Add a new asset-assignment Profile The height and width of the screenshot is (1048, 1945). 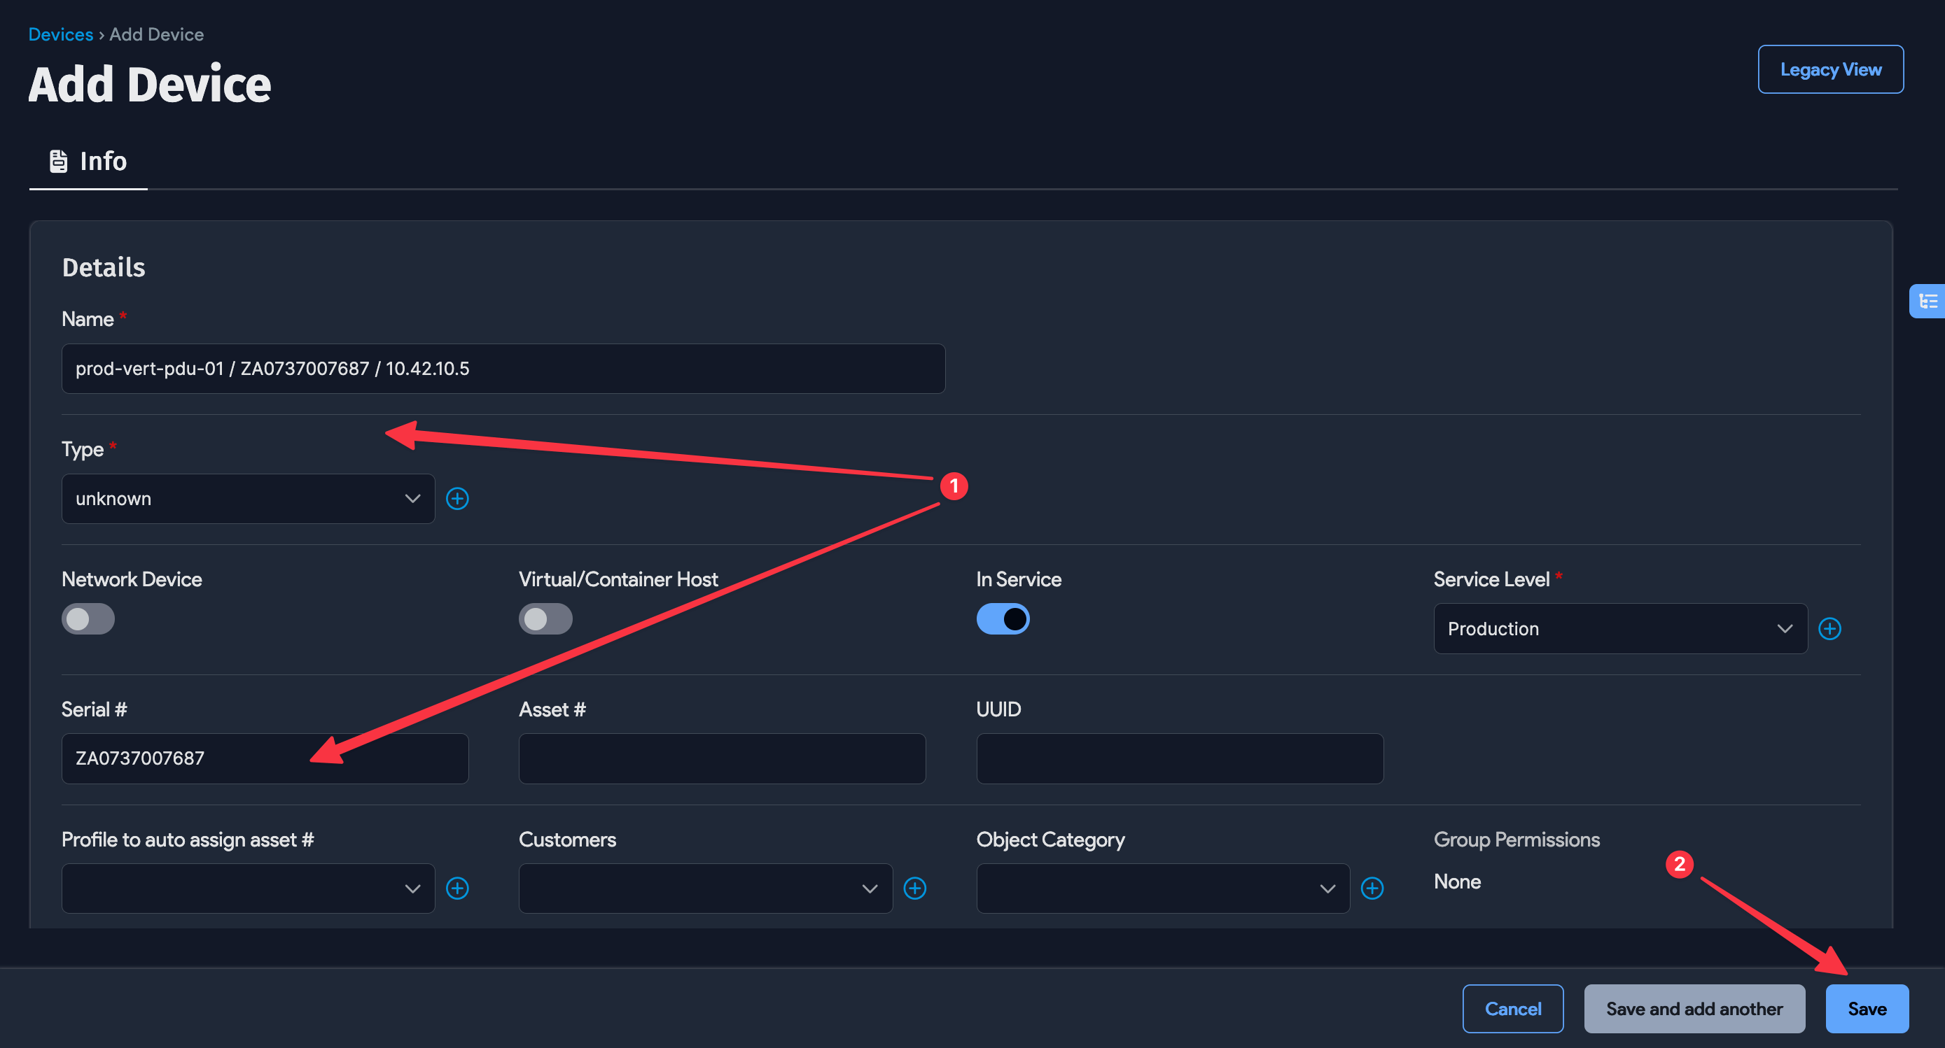[x=458, y=888]
